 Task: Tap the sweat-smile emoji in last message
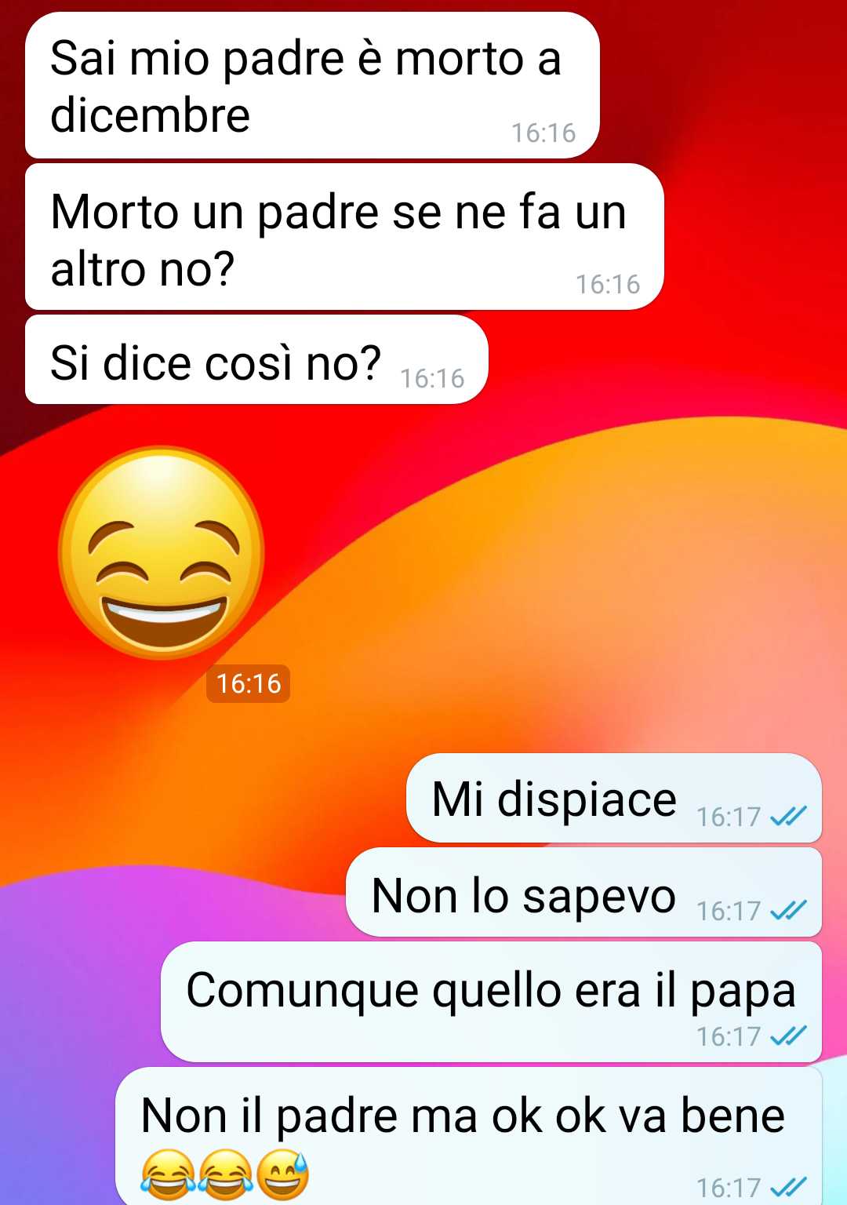click(282, 1174)
